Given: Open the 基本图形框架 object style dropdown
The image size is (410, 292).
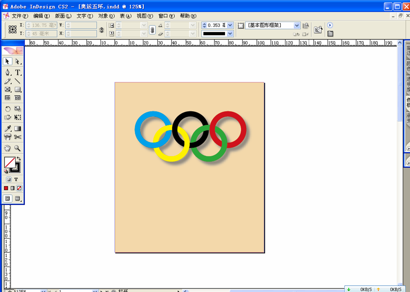Looking at the screenshot, I should (x=297, y=25).
